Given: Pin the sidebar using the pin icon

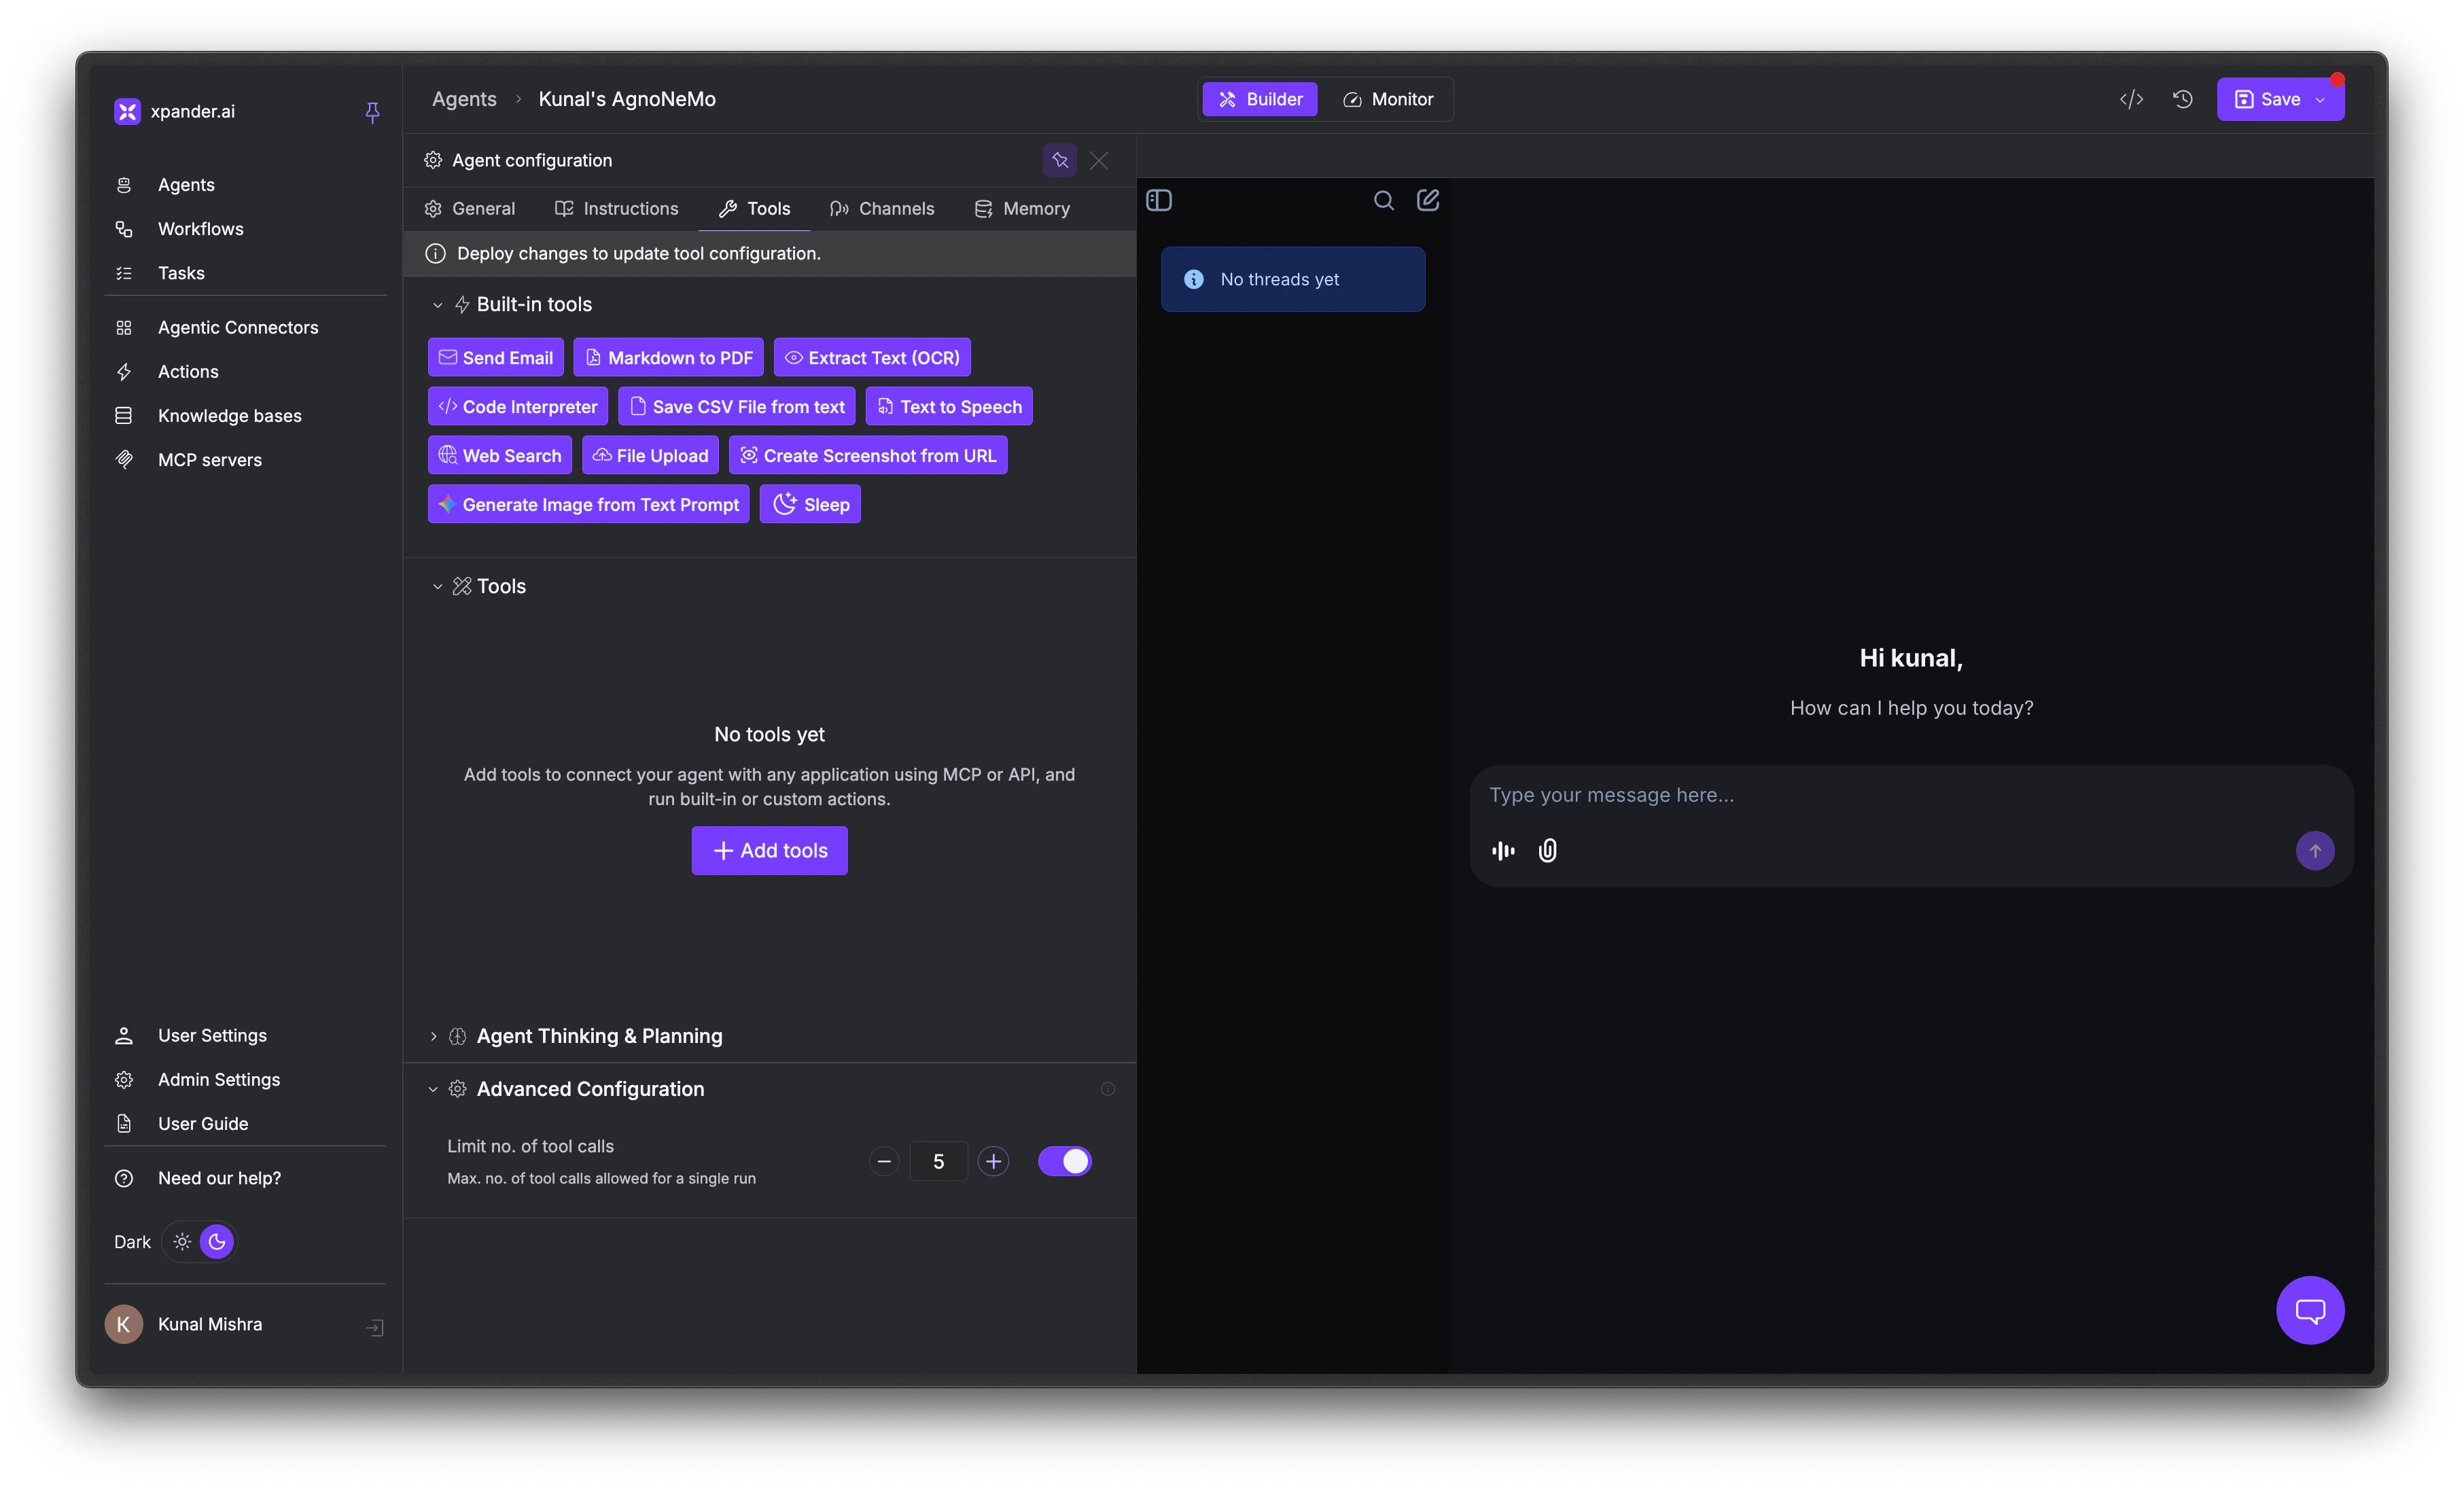Looking at the screenshot, I should tap(372, 112).
